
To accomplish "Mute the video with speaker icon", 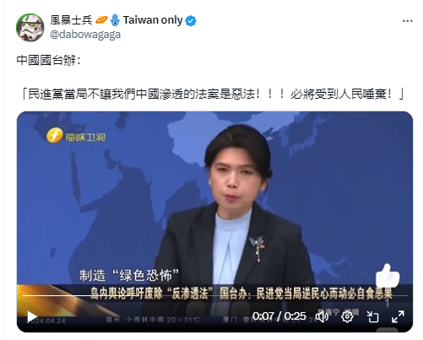I will (322, 317).
